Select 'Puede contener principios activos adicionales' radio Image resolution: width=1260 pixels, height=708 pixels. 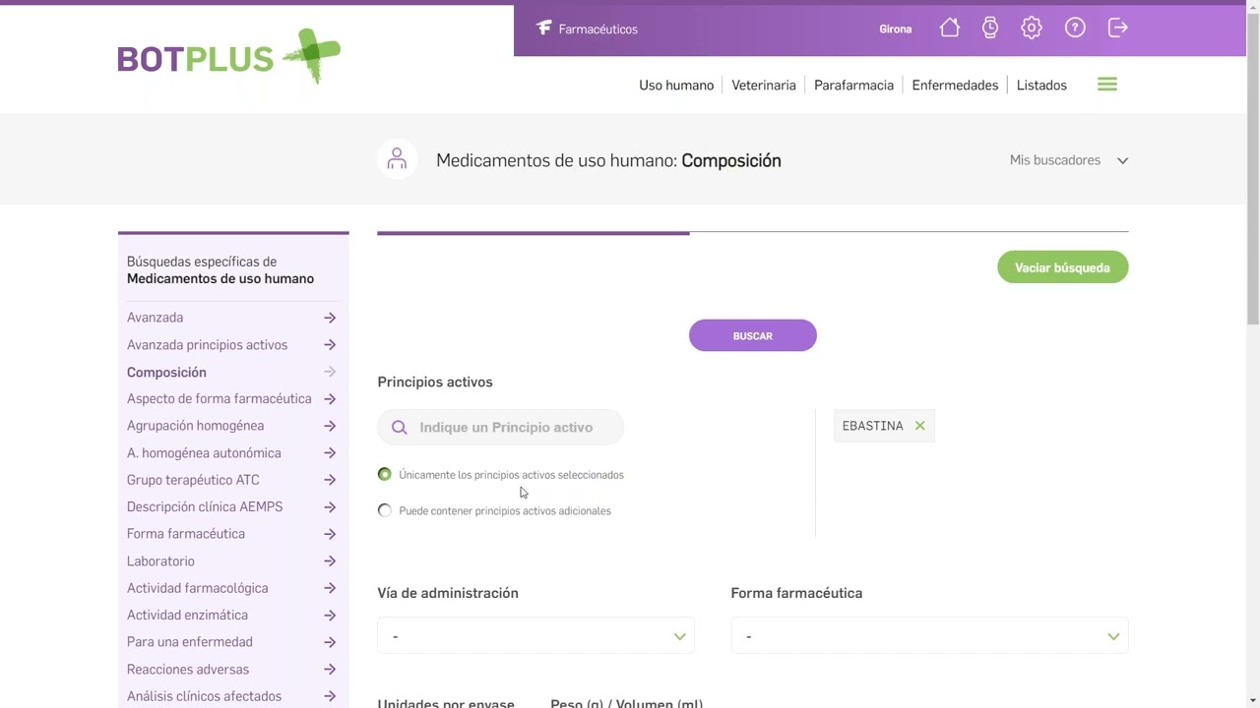[385, 510]
